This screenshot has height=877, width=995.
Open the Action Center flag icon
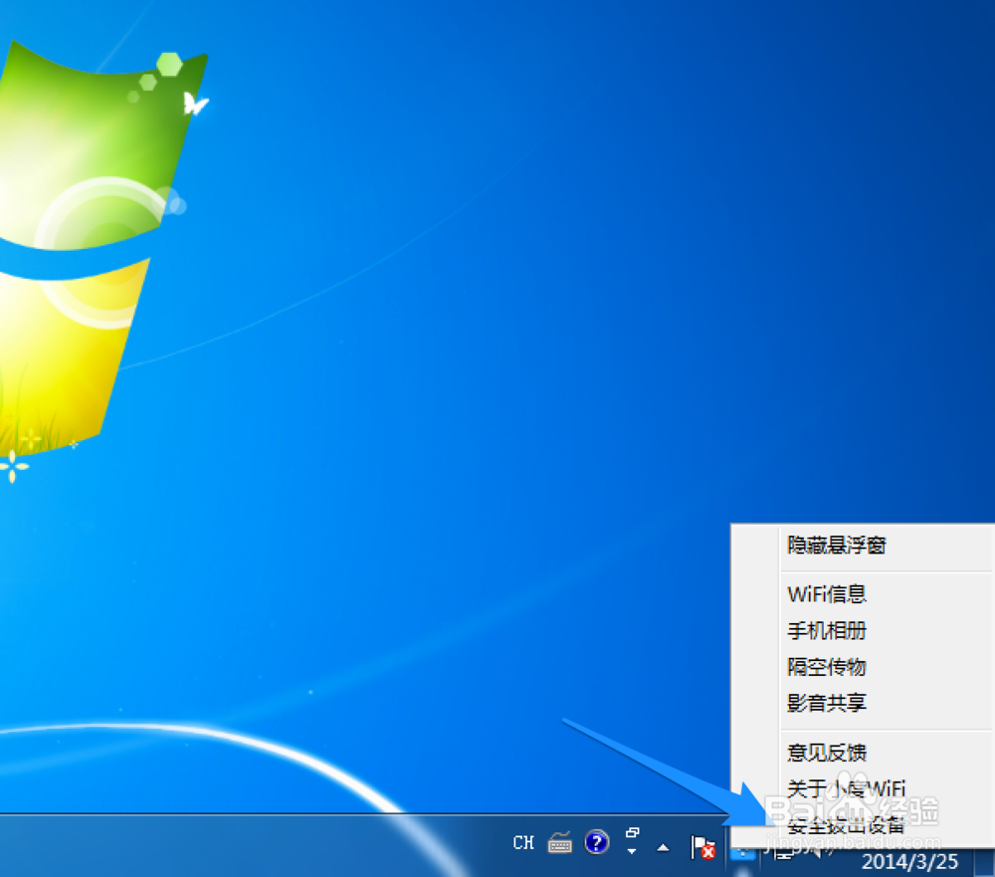[703, 848]
